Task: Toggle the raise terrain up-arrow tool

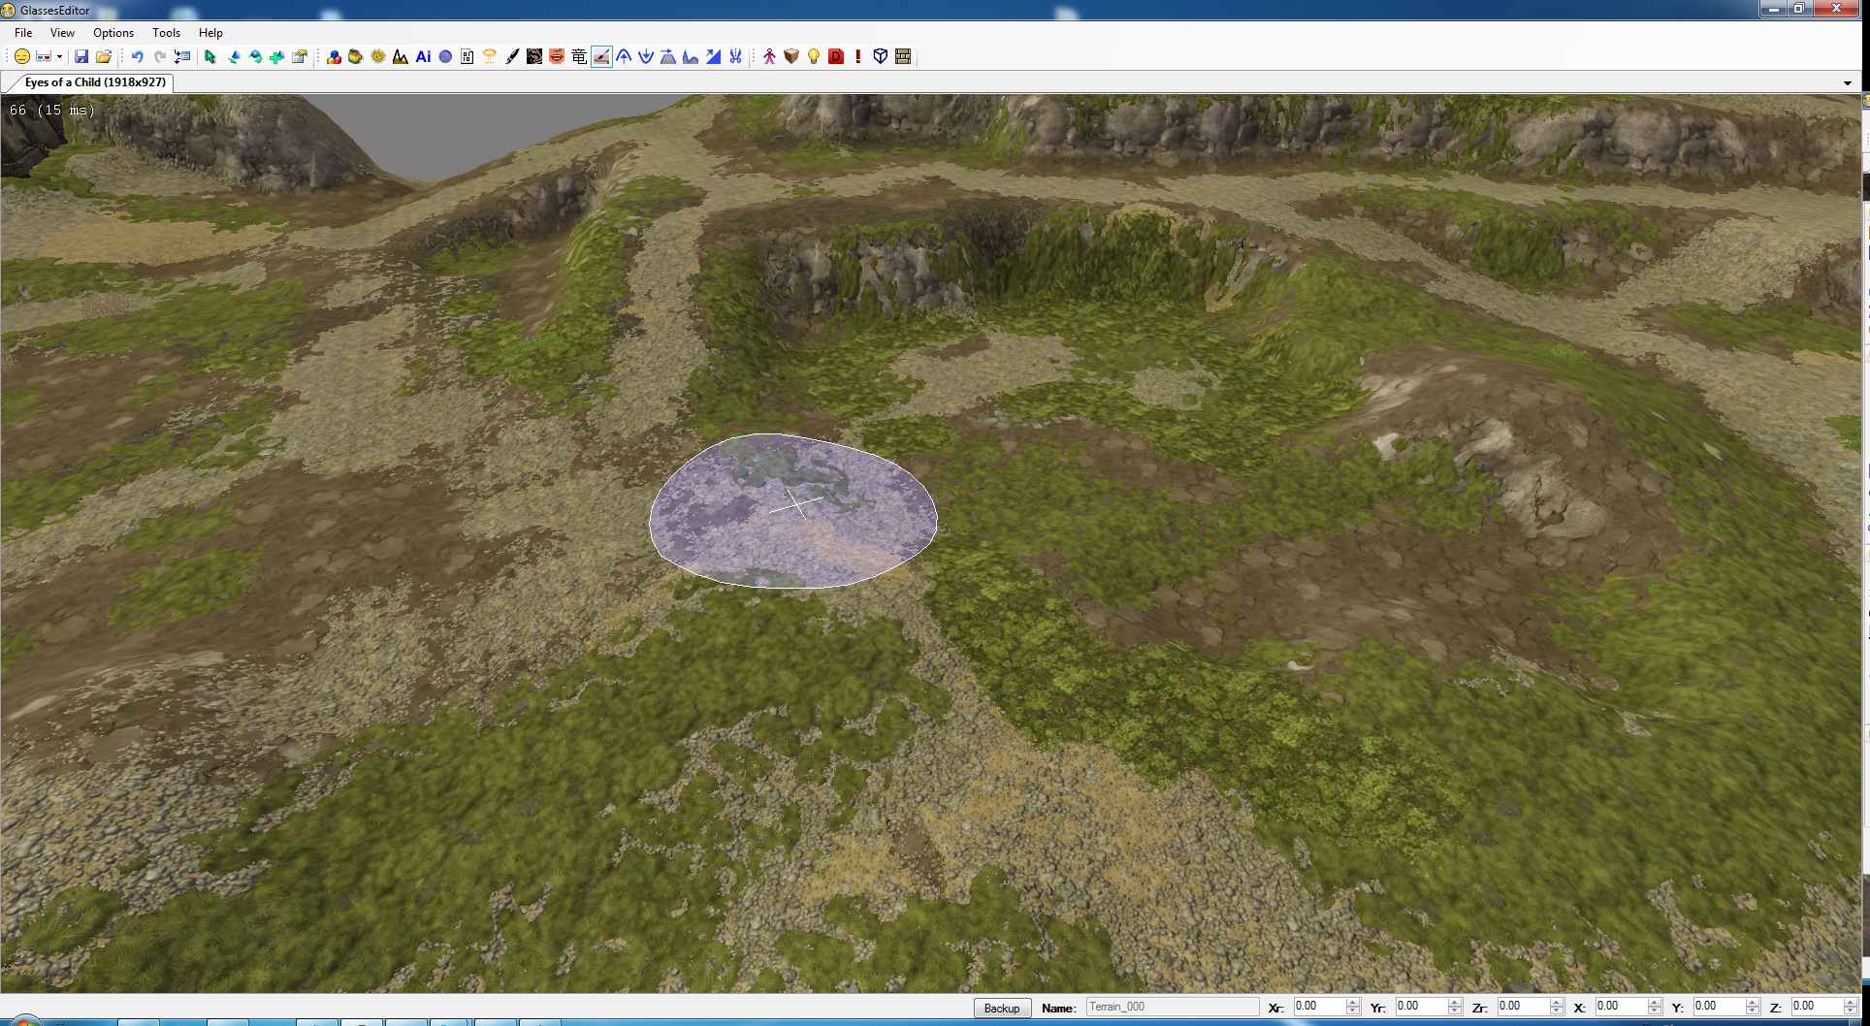Action: point(624,57)
